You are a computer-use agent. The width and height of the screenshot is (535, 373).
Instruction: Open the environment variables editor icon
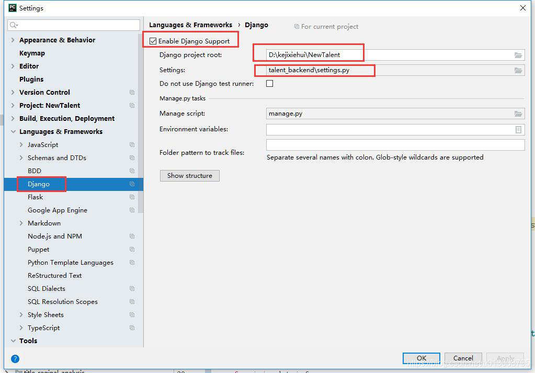518,129
